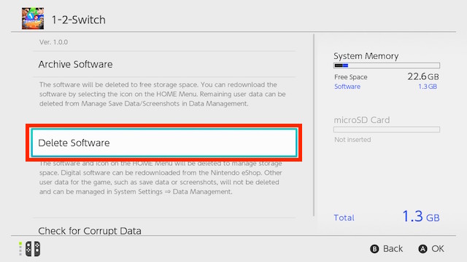Click the Ver. 1.0.0 version text
This screenshot has width=467, height=262.
click(x=53, y=42)
